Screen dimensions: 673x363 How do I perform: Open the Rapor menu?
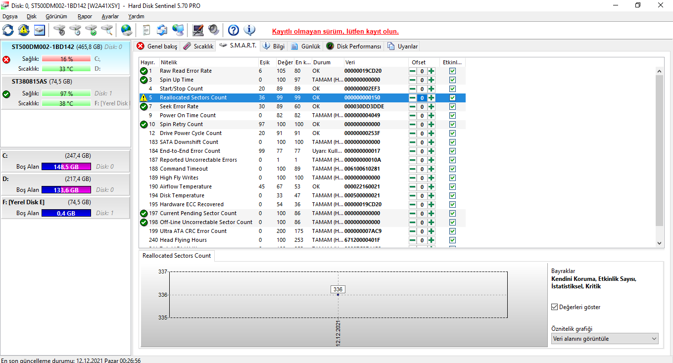point(85,16)
